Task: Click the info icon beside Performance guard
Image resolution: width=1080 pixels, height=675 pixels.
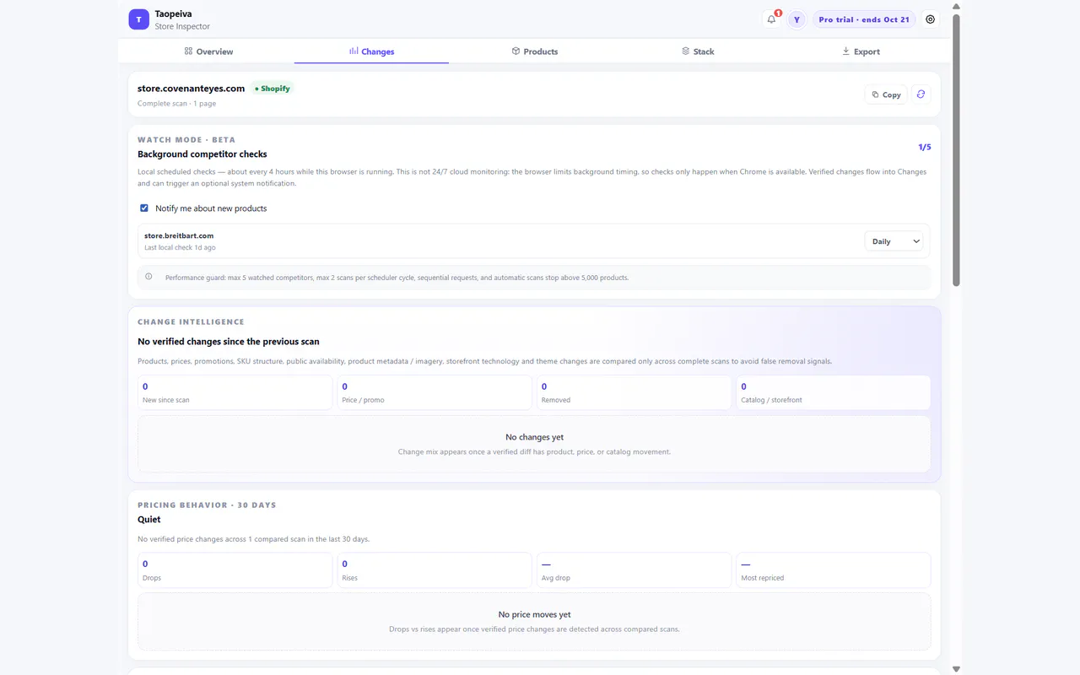Action: (x=148, y=277)
